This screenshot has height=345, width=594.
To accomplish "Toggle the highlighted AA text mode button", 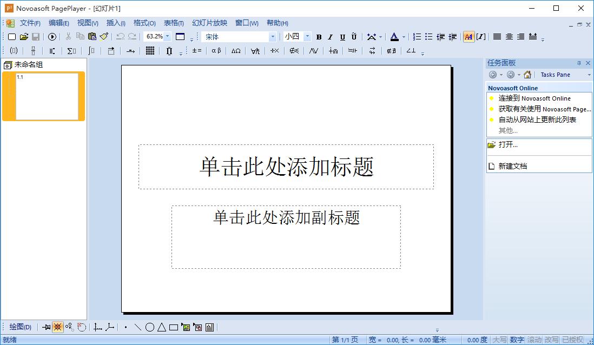I will 468,37.
